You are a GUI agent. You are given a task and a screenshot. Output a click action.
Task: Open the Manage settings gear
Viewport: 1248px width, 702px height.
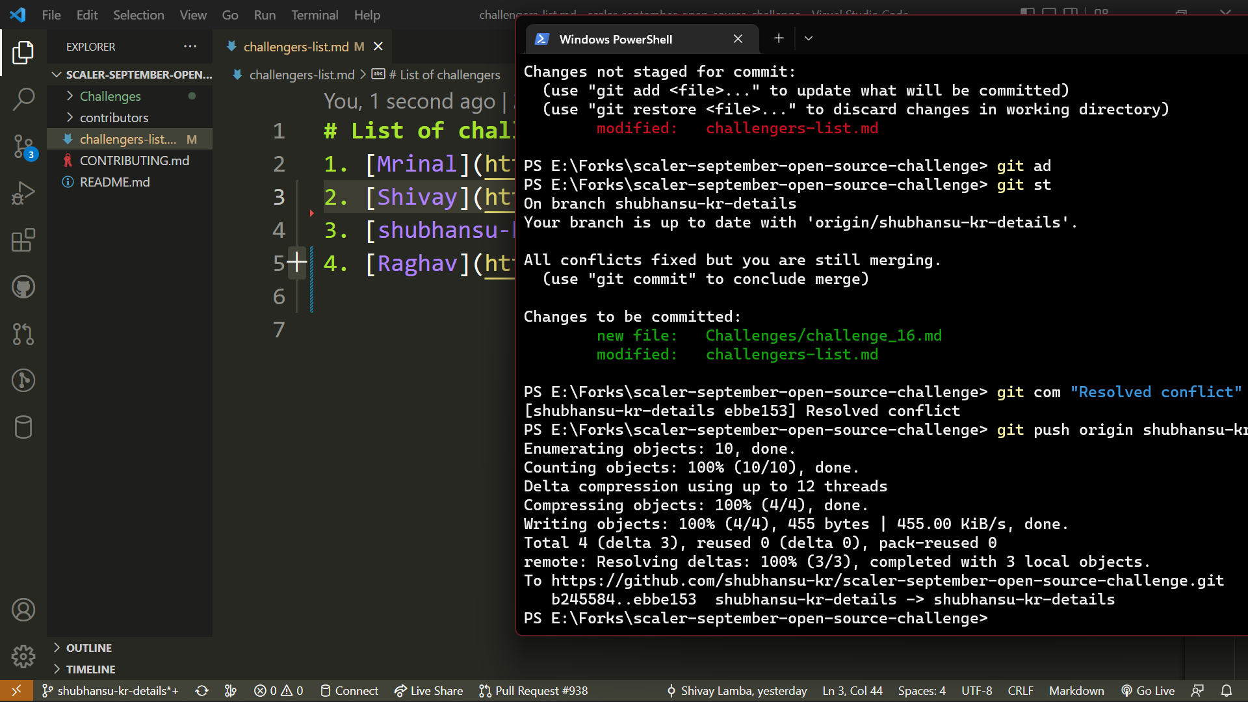[24, 656]
